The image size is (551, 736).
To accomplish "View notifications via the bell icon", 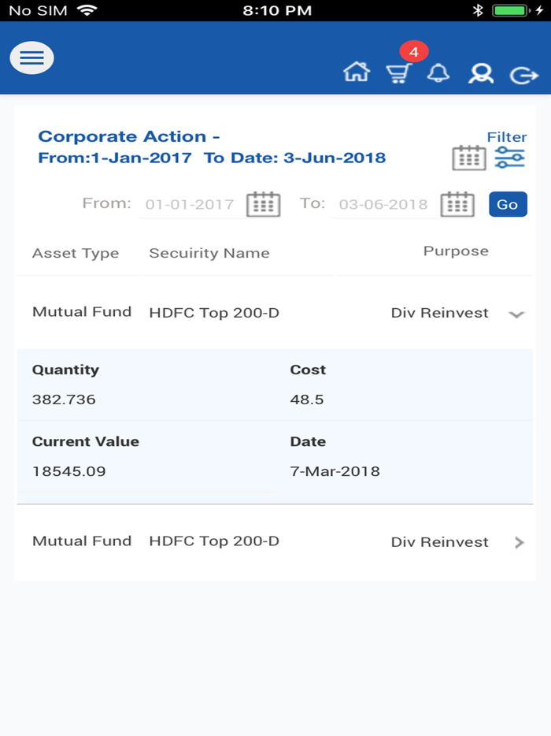I will [x=439, y=73].
